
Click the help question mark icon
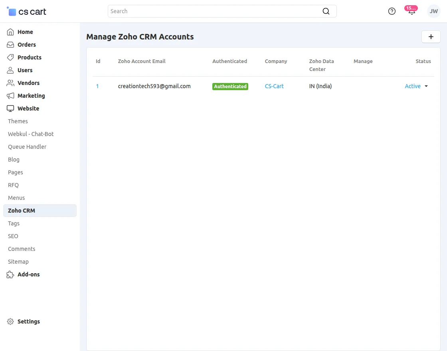[392, 11]
